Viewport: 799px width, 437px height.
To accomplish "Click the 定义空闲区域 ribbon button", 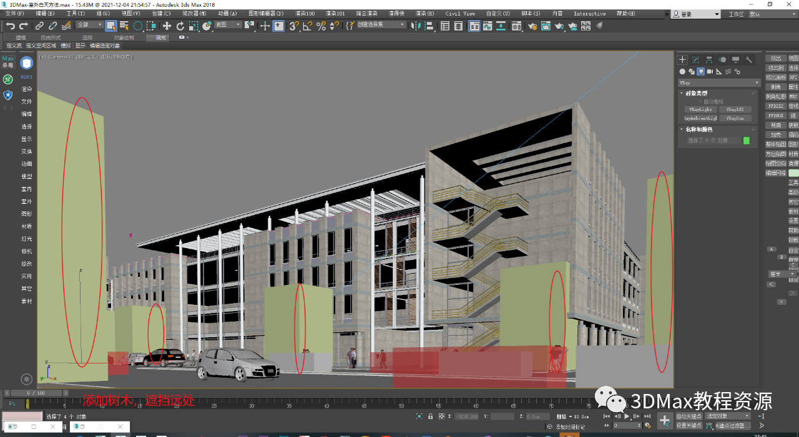I will pyautogui.click(x=41, y=46).
